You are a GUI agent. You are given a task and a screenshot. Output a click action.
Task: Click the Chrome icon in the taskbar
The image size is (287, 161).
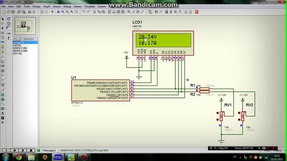pyautogui.click(x=19, y=157)
